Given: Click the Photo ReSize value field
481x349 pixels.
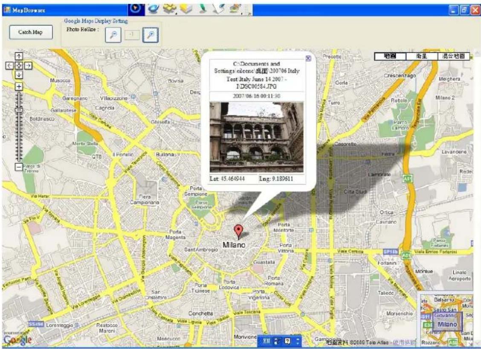Looking at the screenshot, I should (x=132, y=34).
